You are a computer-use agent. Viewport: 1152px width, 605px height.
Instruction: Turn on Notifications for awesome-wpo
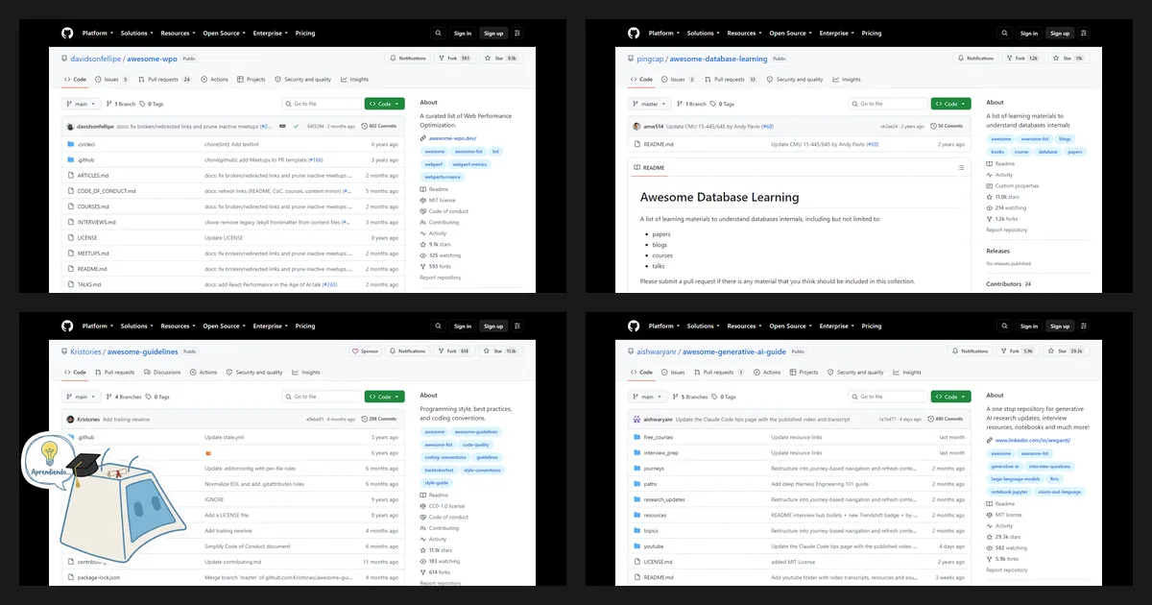point(409,59)
